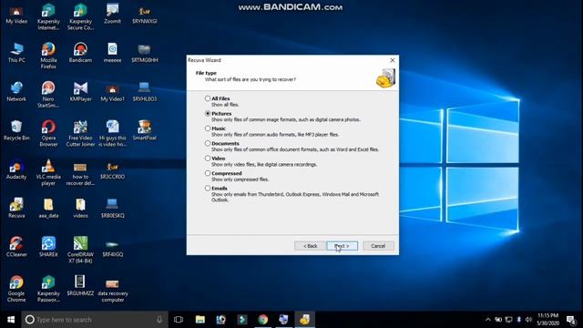Close the Recuva Wizard dialog
Viewport: 583px width, 328px height.
click(393, 60)
